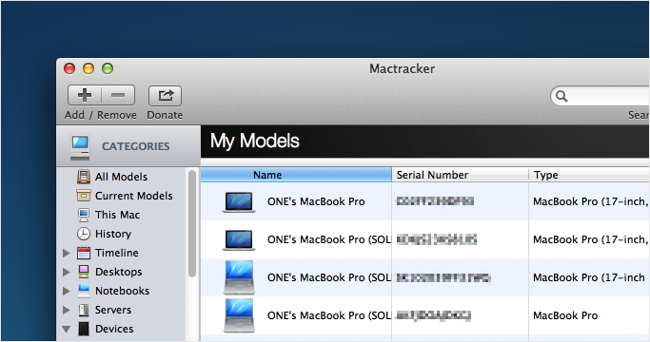Sort by the Name column header
Image resolution: width=650 pixels, height=342 pixels.
pyautogui.click(x=296, y=175)
